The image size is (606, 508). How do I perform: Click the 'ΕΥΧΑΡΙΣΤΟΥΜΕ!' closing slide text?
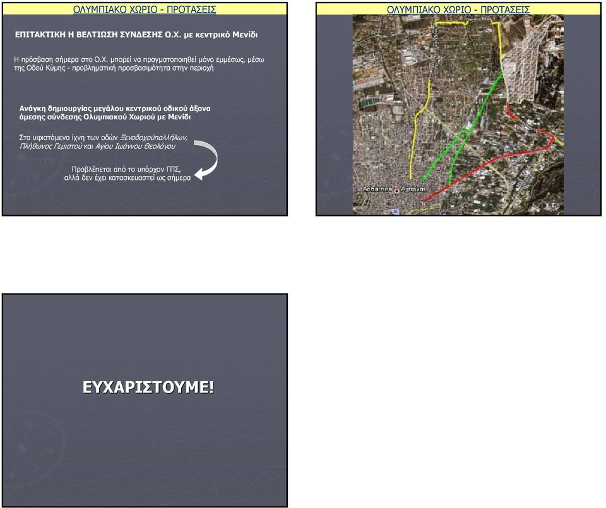coord(148,387)
